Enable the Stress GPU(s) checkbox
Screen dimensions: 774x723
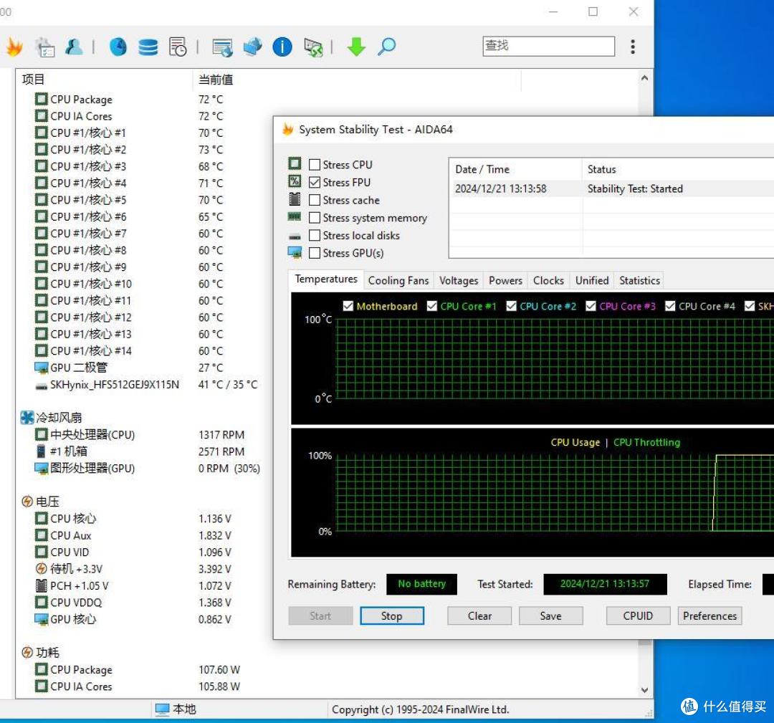315,253
